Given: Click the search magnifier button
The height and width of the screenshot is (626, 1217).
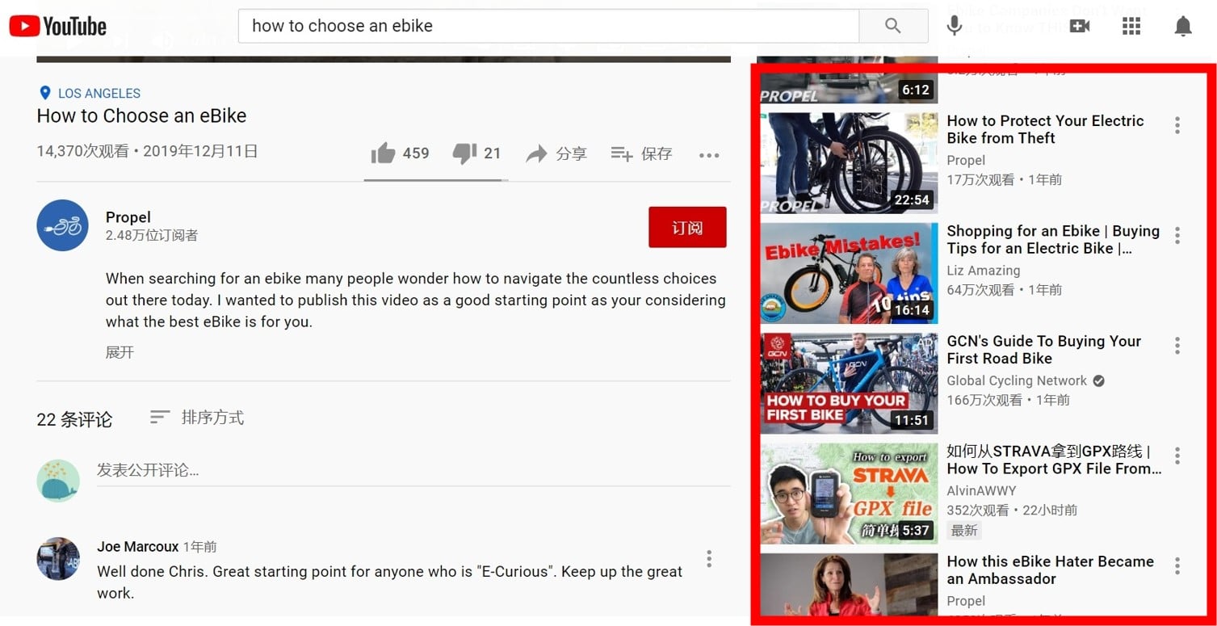Looking at the screenshot, I should [892, 26].
